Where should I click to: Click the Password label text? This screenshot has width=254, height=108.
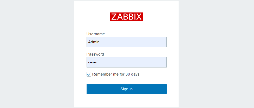pyautogui.click(x=95, y=54)
